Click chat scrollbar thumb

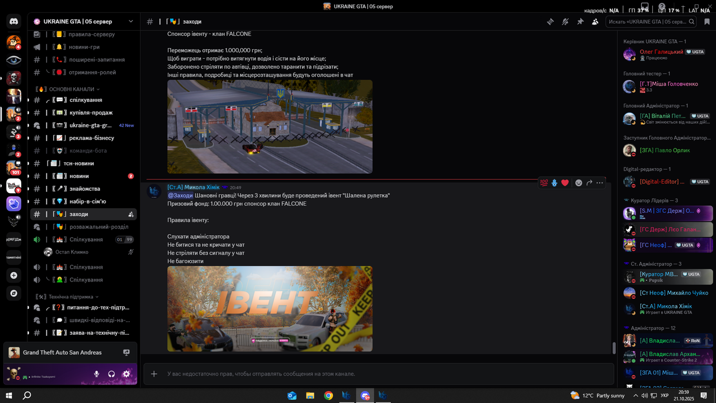click(614, 348)
